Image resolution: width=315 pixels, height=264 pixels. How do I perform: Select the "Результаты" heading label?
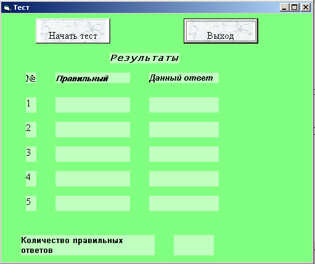[x=144, y=58]
